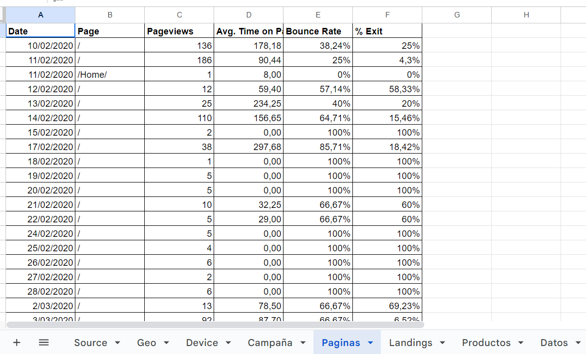
Task: Click the date cell 26/02/2020
Action: pyautogui.click(x=40, y=263)
